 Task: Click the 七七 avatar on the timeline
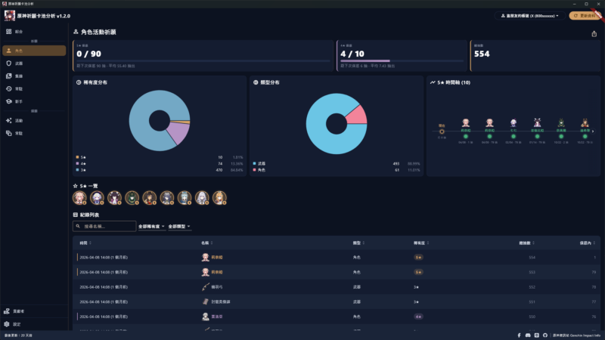click(x=513, y=123)
